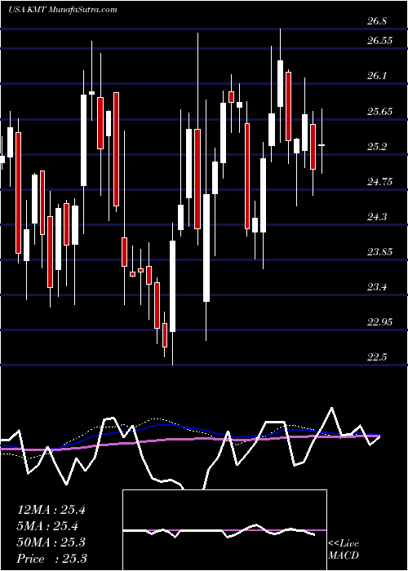This screenshot has width=408, height=571.
Task: Click the Live MACD label
Action: point(344,550)
